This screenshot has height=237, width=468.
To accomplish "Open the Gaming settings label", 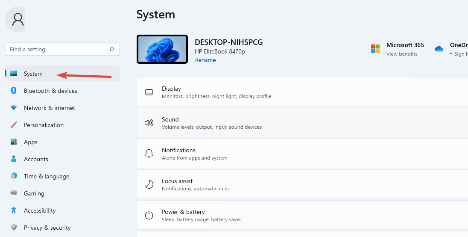I will click(x=34, y=193).
